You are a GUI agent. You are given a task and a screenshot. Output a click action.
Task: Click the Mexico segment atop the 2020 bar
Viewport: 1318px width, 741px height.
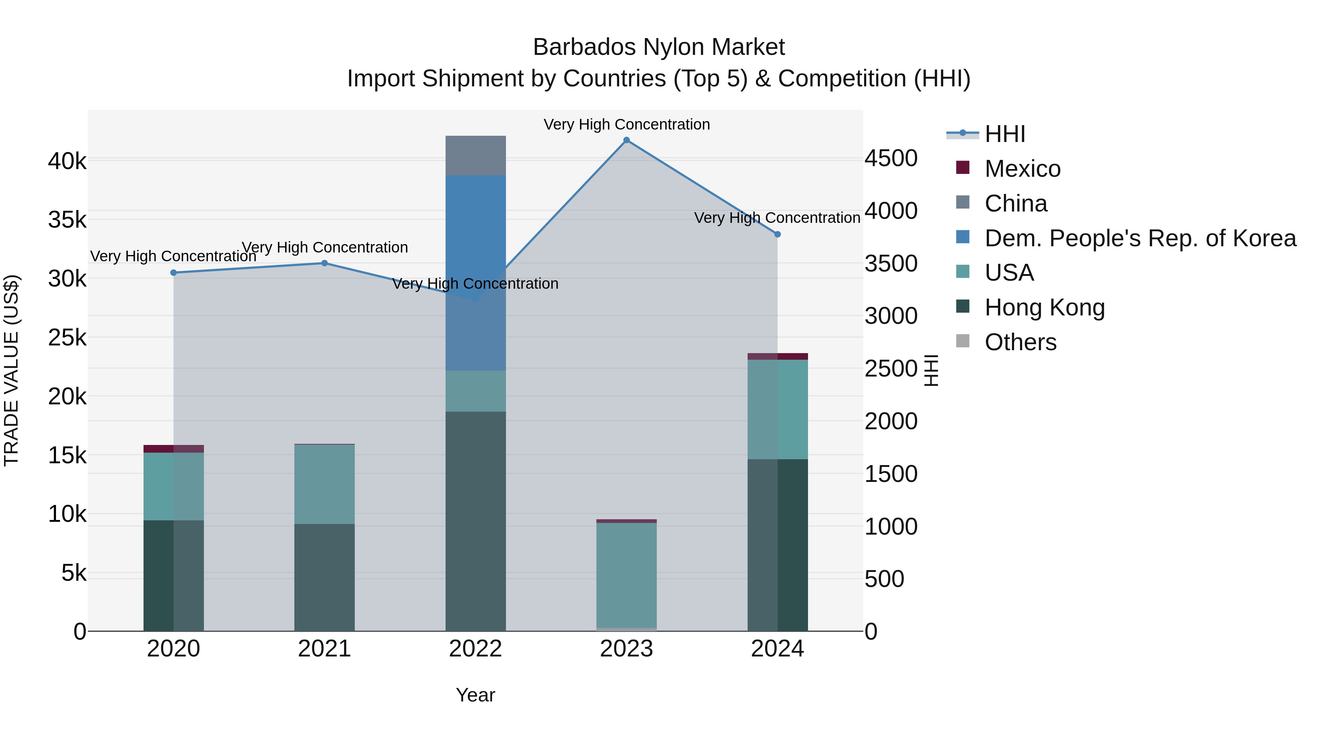click(174, 449)
